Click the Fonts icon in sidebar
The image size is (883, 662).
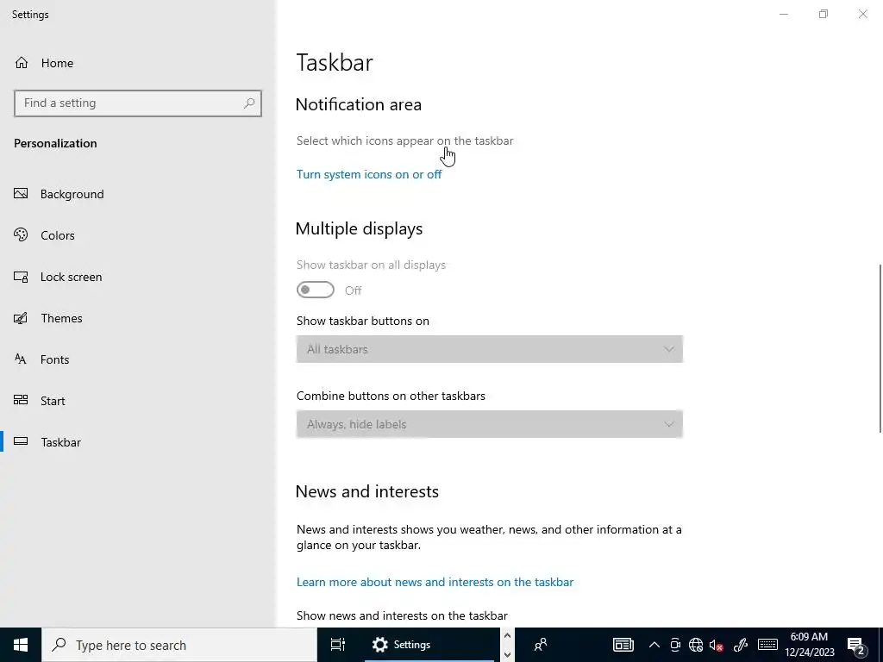click(21, 359)
